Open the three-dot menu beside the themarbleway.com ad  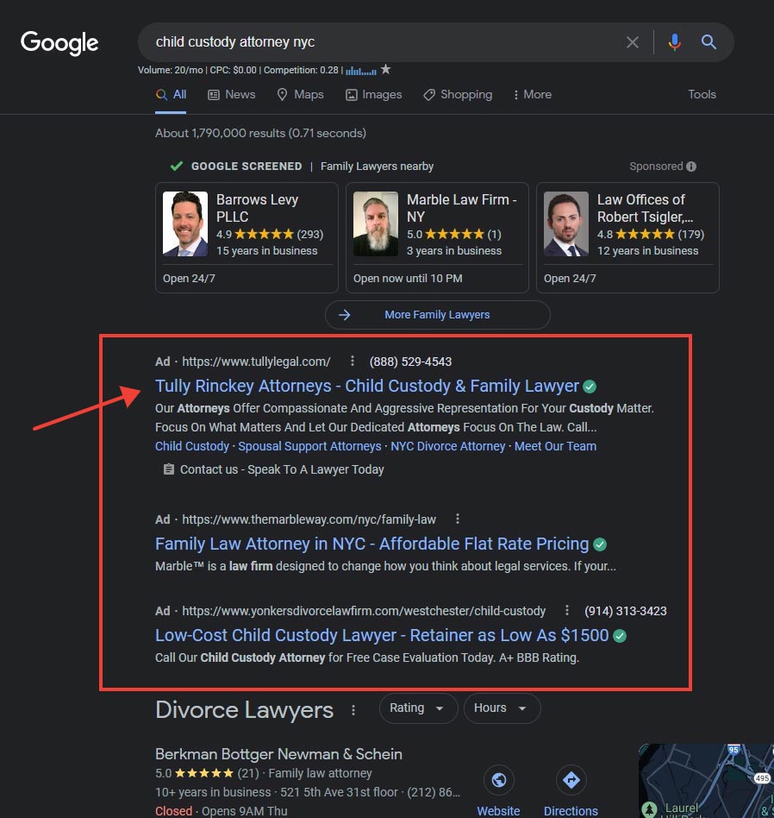(457, 519)
